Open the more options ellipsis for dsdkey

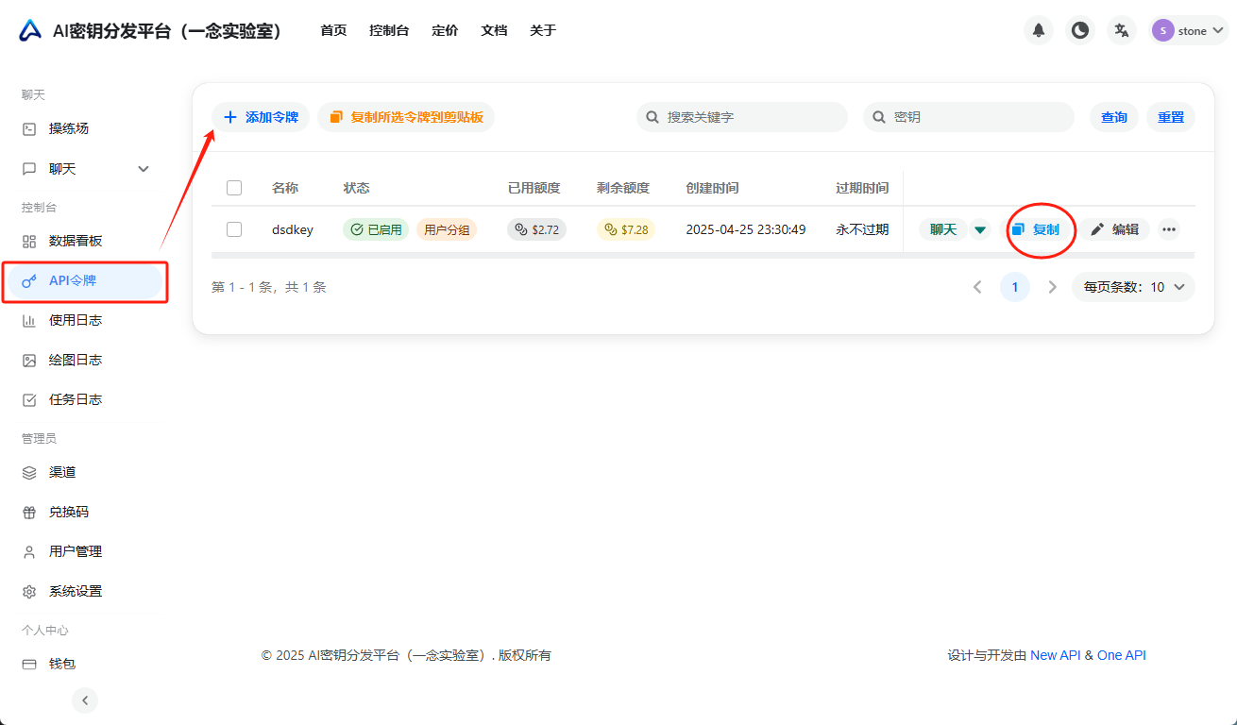(1169, 229)
